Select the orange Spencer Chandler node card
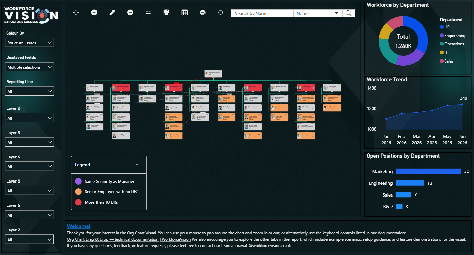The width and height of the screenshot is (474, 255). [306, 117]
